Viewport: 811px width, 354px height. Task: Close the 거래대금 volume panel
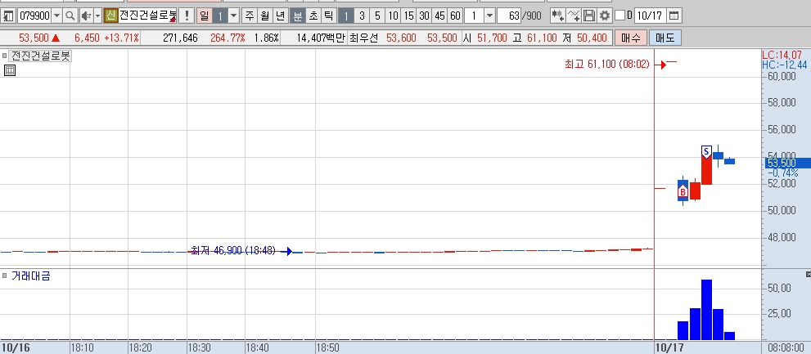pos(808,274)
